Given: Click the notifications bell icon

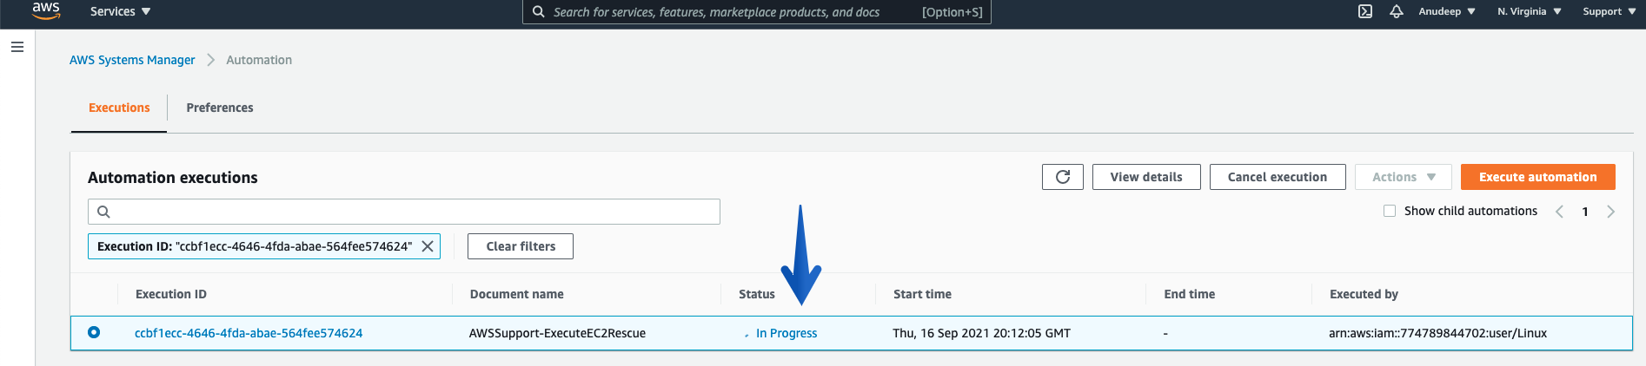Looking at the screenshot, I should tap(1397, 11).
